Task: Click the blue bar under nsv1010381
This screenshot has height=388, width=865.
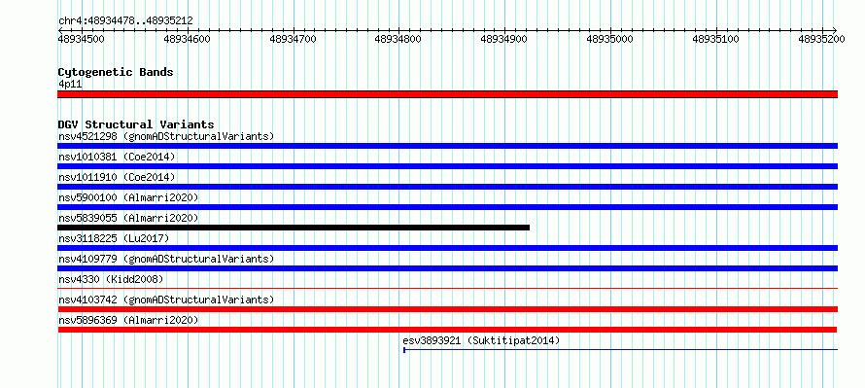Action: click(447, 166)
